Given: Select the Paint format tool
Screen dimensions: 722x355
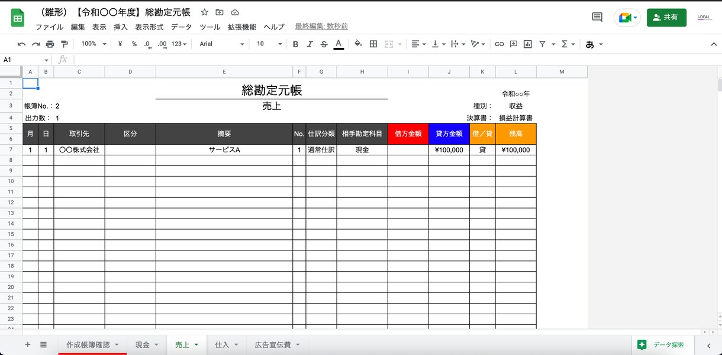Looking at the screenshot, I should point(65,44).
